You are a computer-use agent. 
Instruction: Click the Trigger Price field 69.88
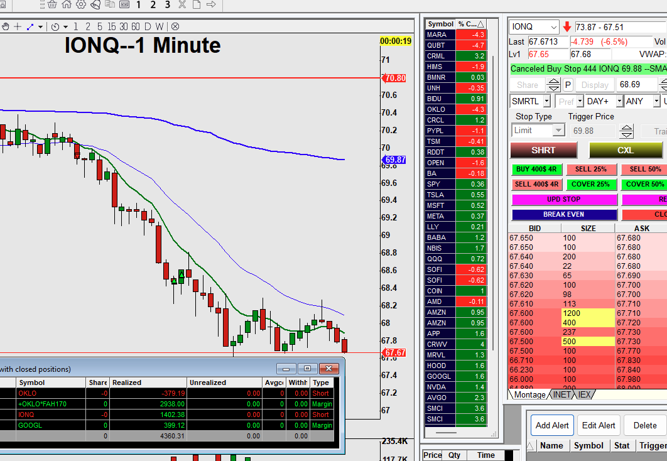click(x=594, y=131)
